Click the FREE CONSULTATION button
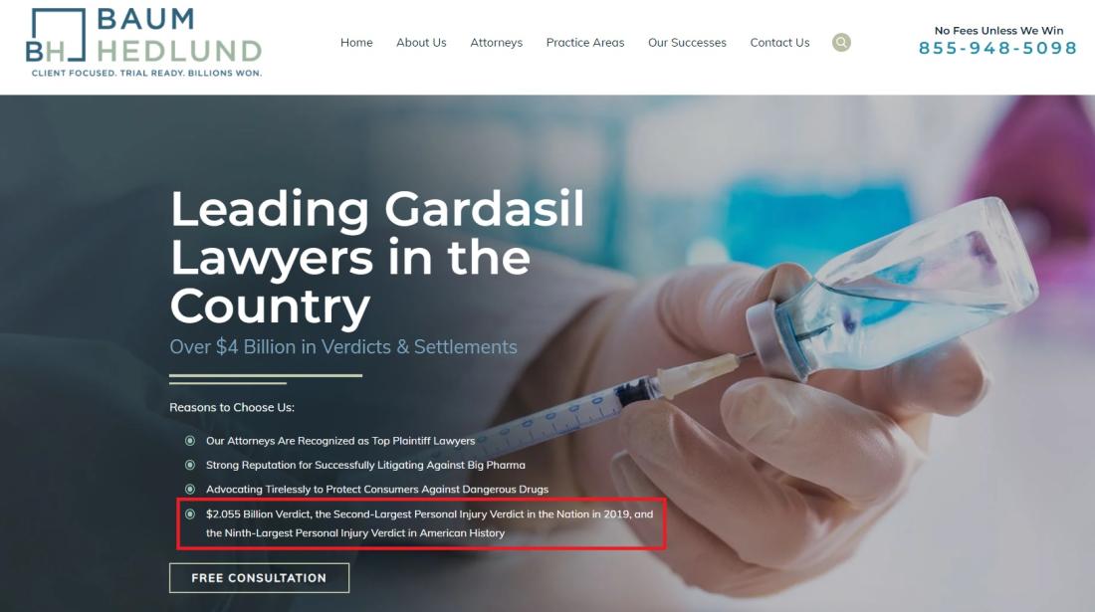The height and width of the screenshot is (612, 1095). 259,578
